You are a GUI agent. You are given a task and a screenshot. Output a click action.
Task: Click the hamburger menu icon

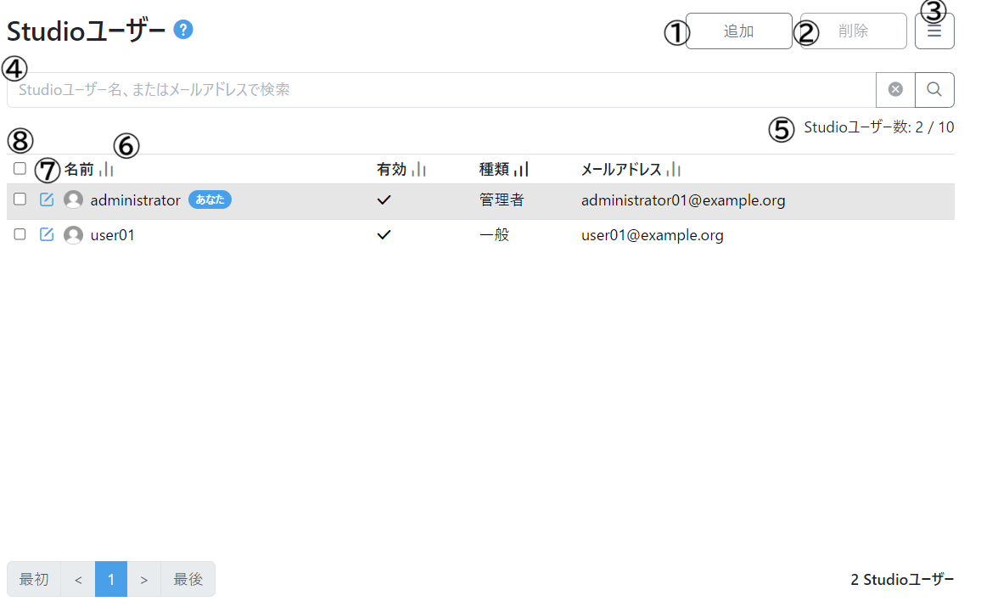[x=934, y=31]
